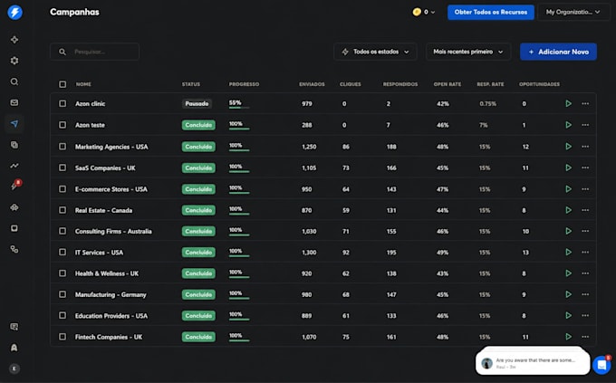Viewport: 616px width, 383px height.
Task: Open the search icon in sidebar
Action: (x=14, y=81)
